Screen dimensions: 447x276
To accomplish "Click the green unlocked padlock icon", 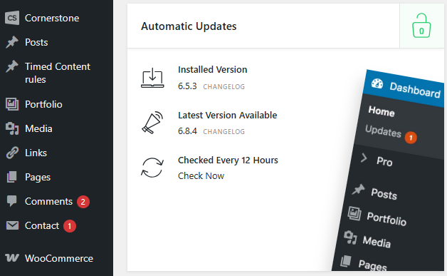I will tap(421, 26).
